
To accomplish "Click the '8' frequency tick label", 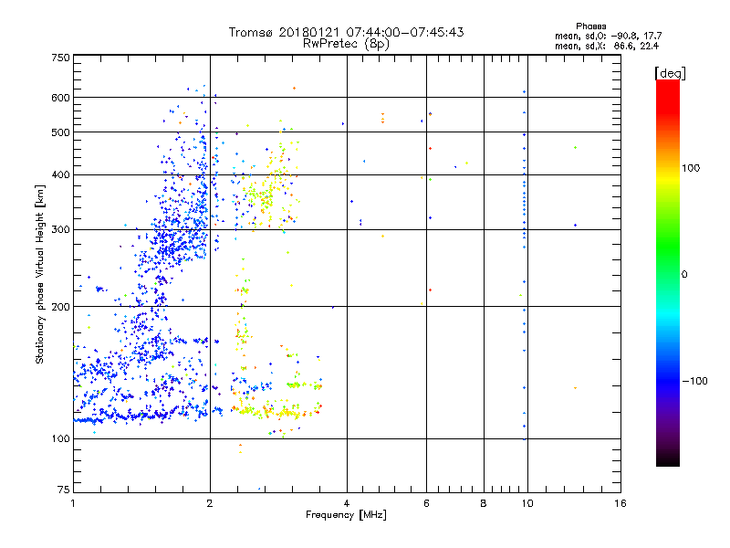I will point(484,503).
